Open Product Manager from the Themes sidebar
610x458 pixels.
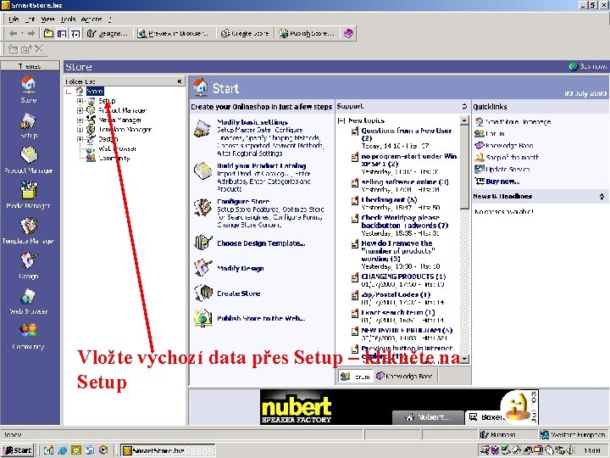(x=29, y=160)
